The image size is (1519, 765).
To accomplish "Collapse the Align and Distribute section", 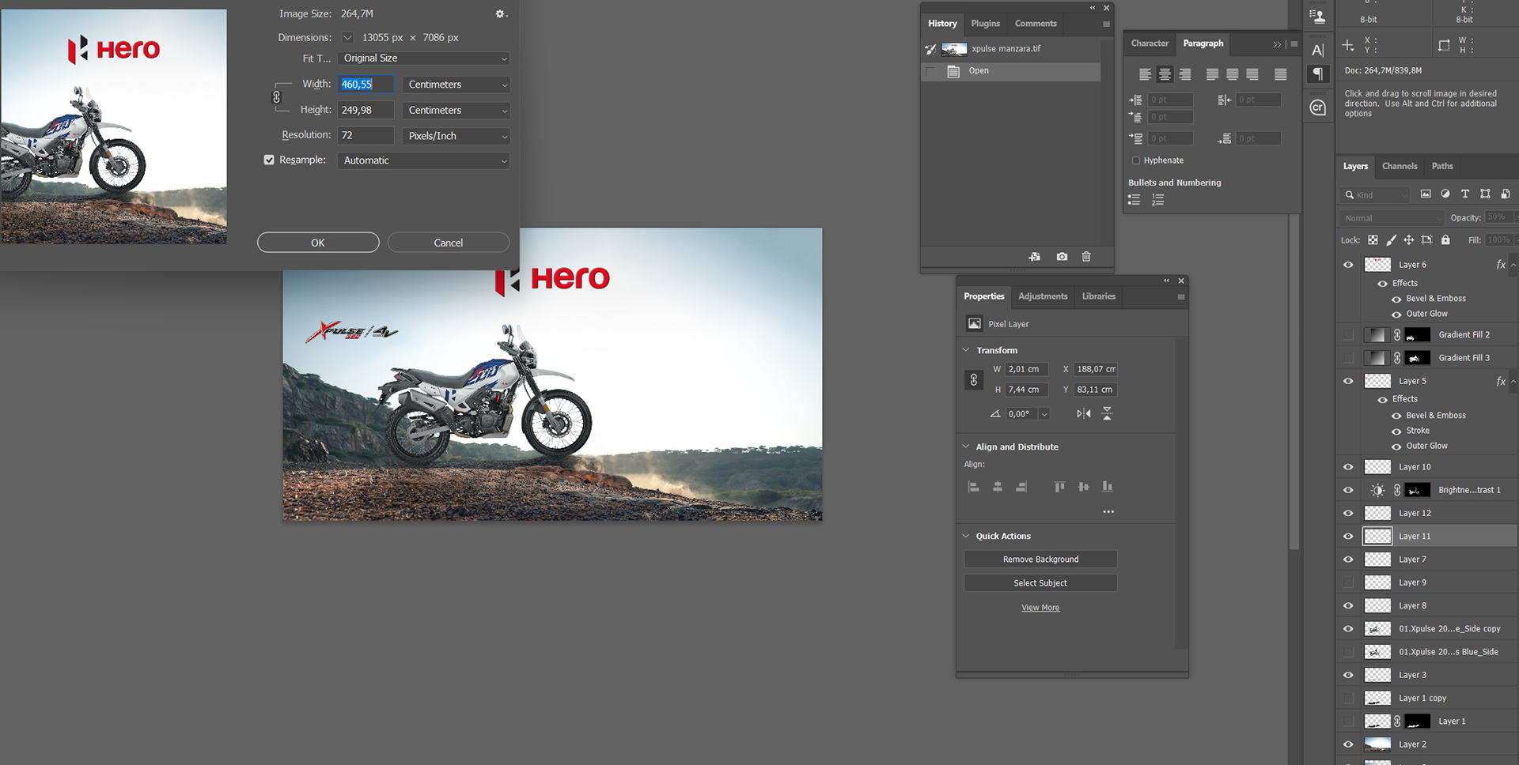I will click(966, 447).
